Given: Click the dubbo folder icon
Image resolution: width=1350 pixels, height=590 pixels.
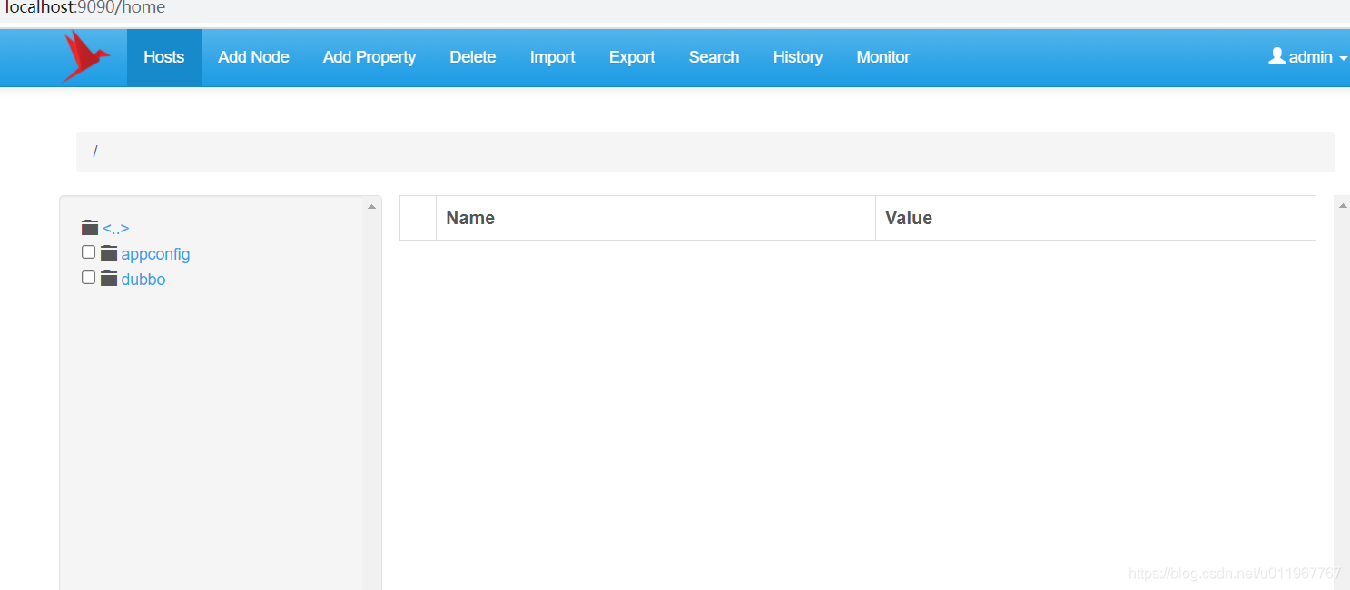Looking at the screenshot, I should point(109,279).
